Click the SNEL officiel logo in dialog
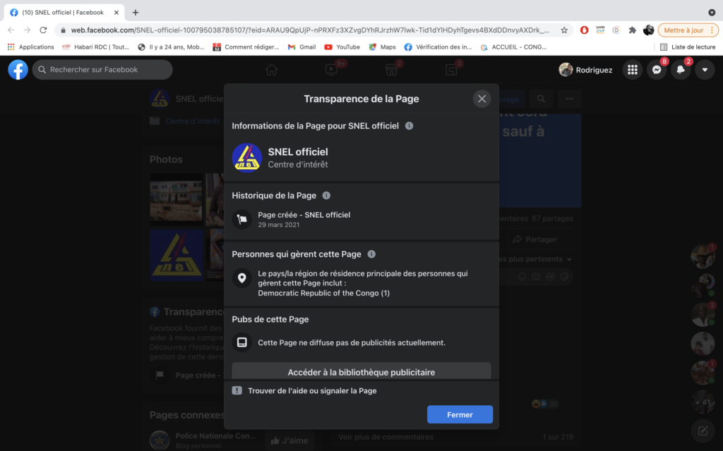Viewport: 723px width, 451px height. 246,157
